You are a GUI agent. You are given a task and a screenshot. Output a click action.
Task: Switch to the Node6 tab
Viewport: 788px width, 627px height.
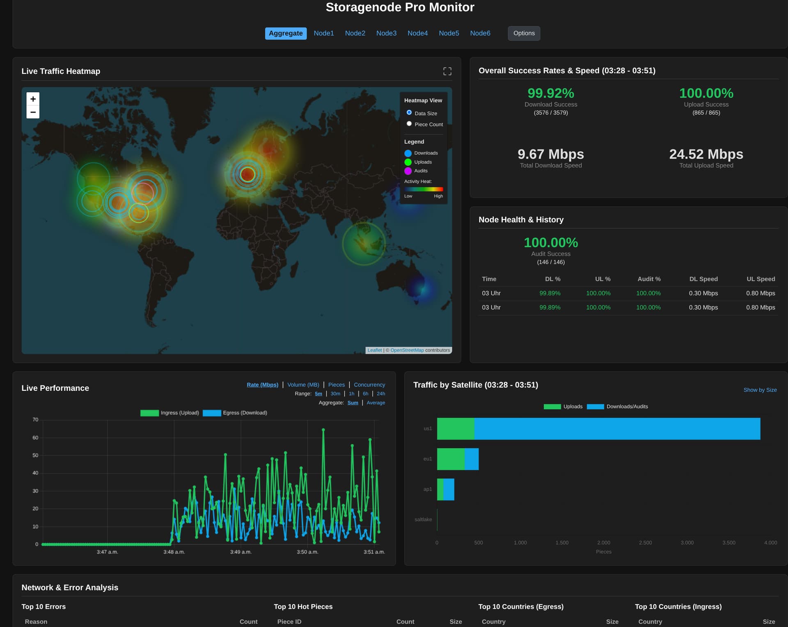coord(480,33)
